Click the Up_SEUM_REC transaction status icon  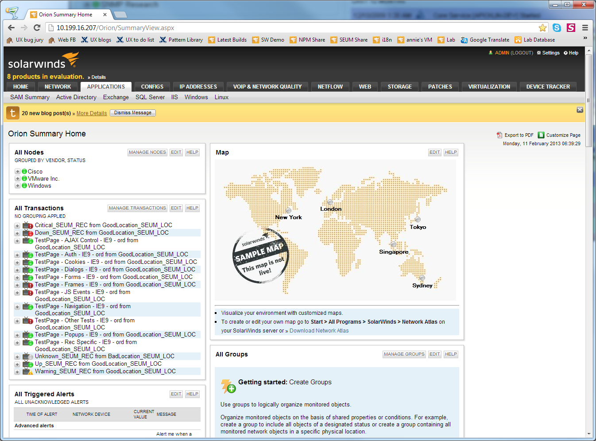pyautogui.click(x=28, y=364)
